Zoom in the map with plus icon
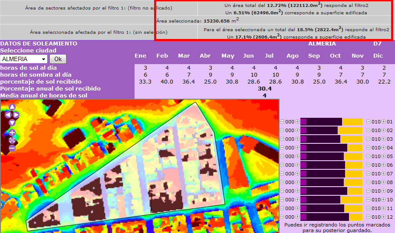 tap(12, 133)
